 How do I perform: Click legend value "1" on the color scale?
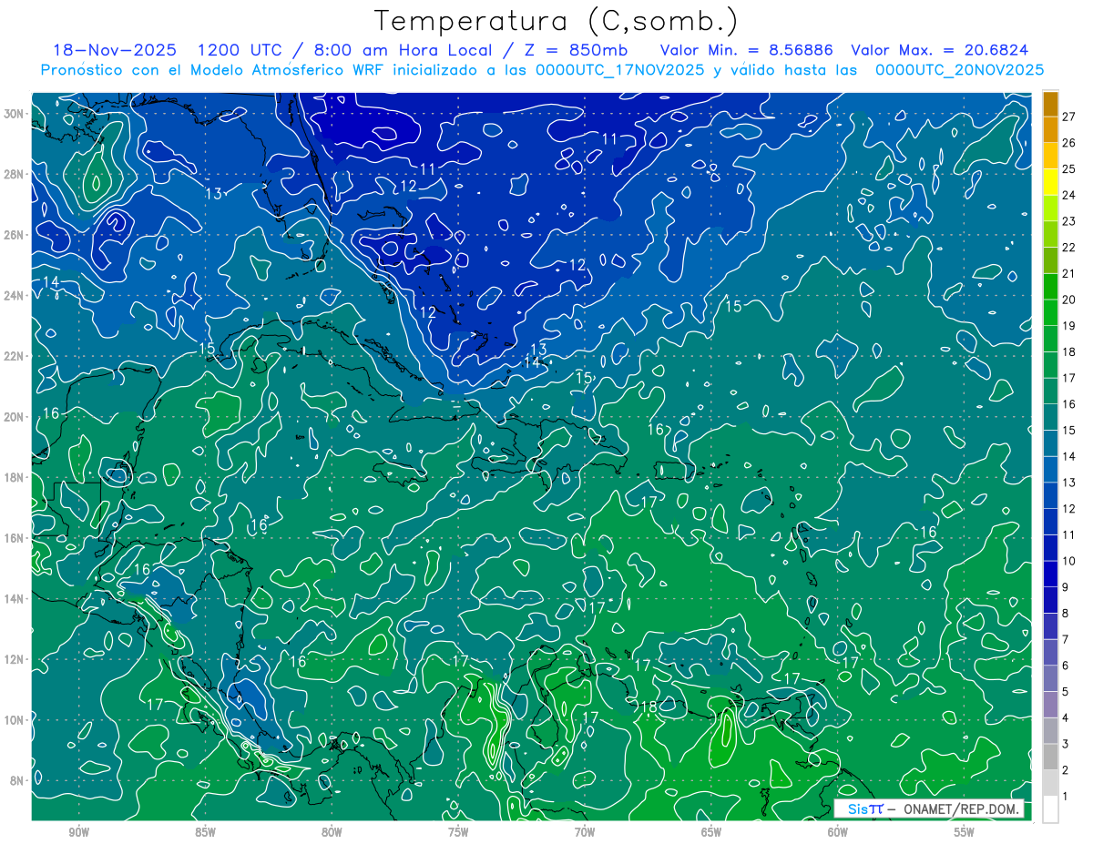pos(1066,797)
